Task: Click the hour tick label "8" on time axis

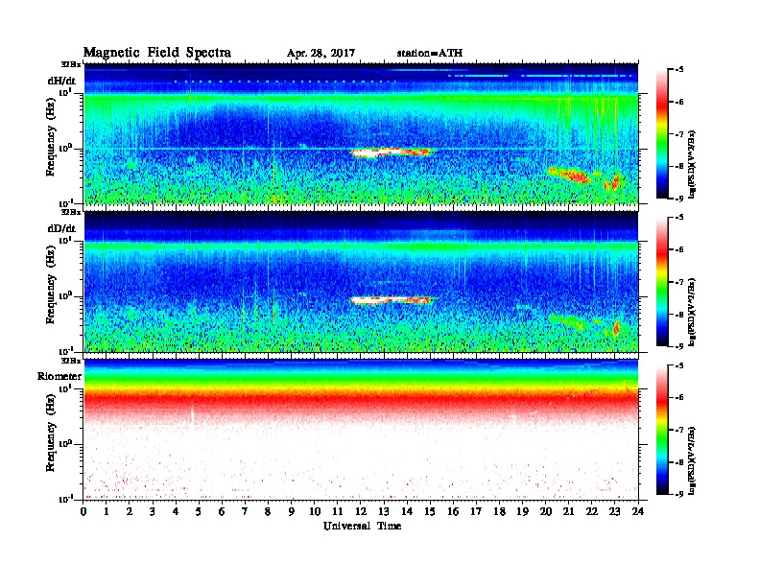Action: coord(268,511)
